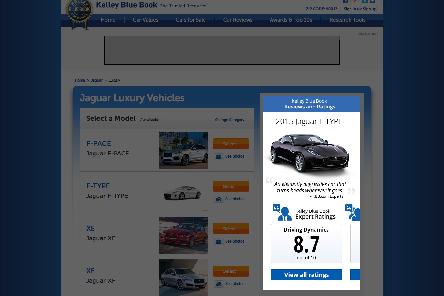Share via the Google+ icon in header

coord(355,1)
